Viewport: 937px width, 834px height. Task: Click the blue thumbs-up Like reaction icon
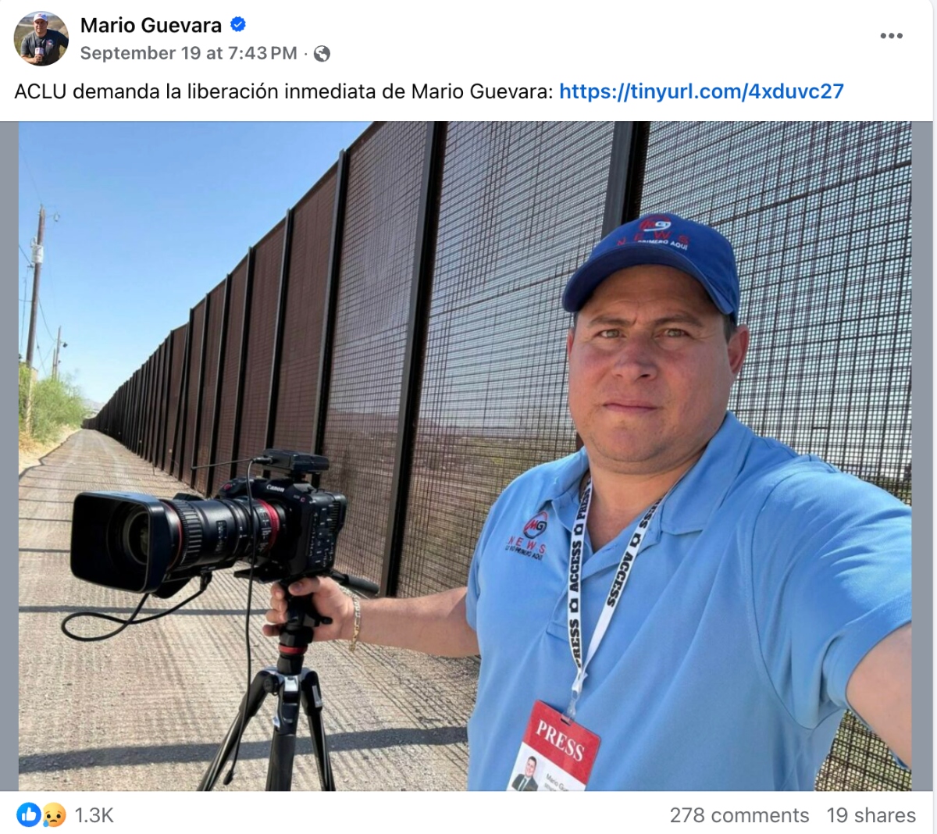pyautogui.click(x=29, y=815)
